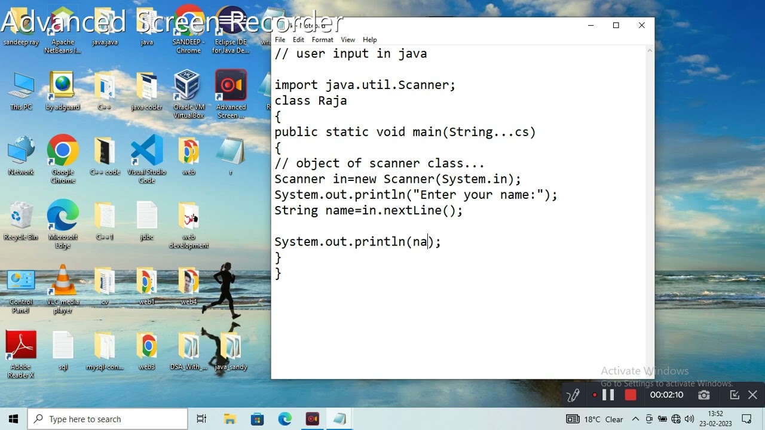Image resolution: width=765 pixels, height=430 pixels.
Task: Click the 'import java.util.Scanner;' line
Action: [x=365, y=85]
